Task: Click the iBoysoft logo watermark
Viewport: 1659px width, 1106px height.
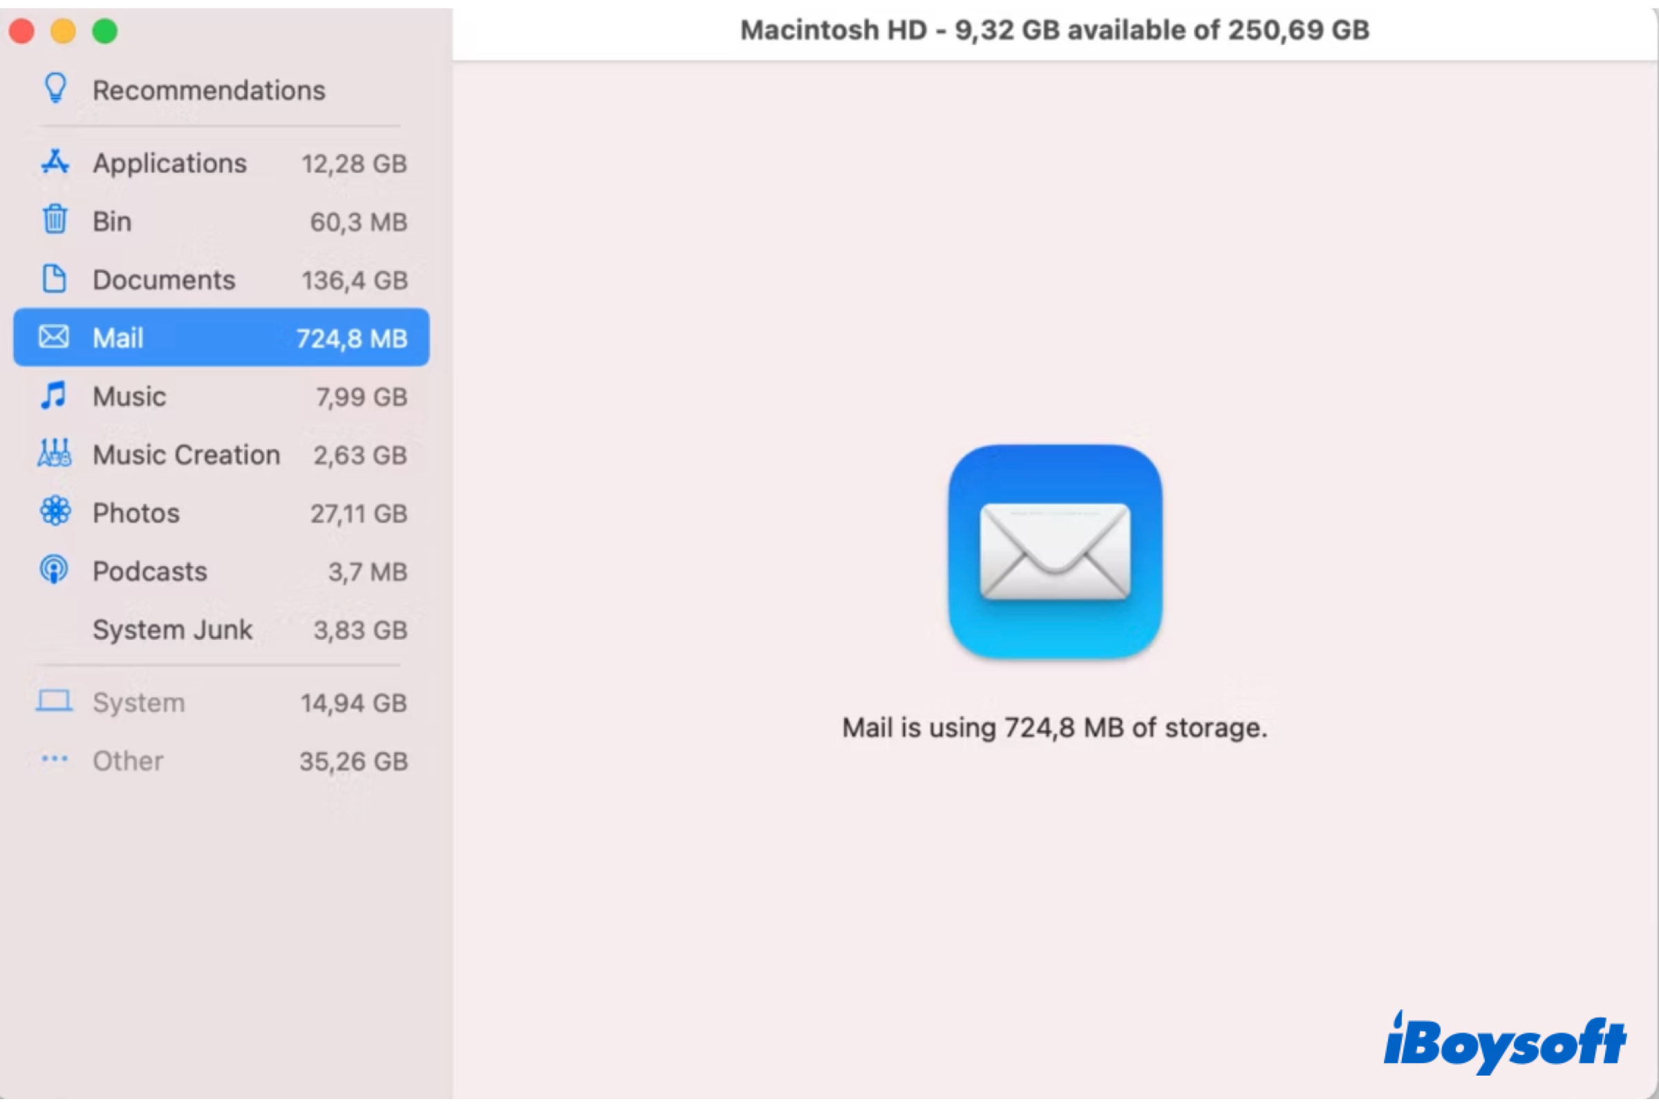Action: pos(1505,1044)
